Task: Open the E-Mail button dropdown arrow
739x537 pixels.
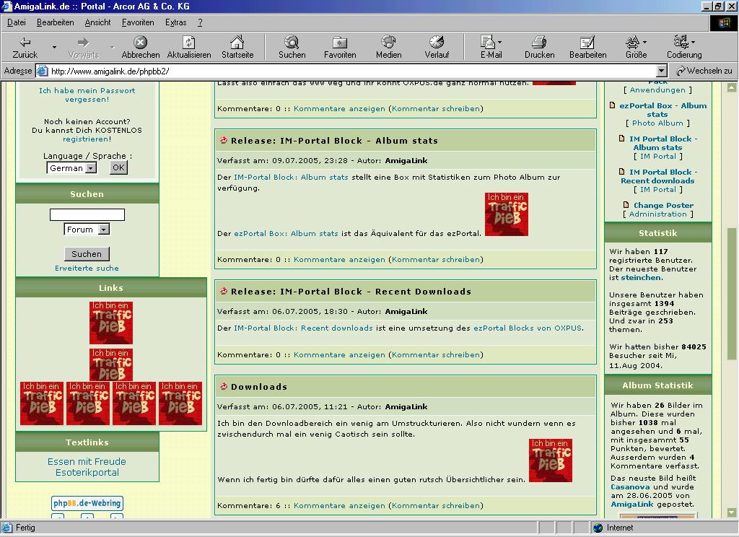Action: click(500, 43)
